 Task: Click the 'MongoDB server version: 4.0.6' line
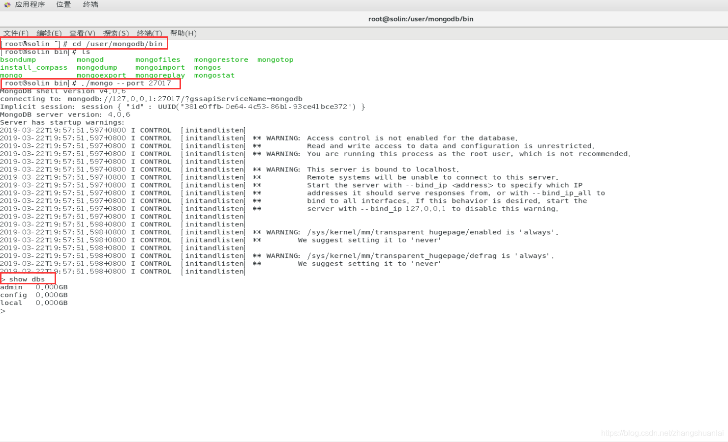(x=65, y=114)
